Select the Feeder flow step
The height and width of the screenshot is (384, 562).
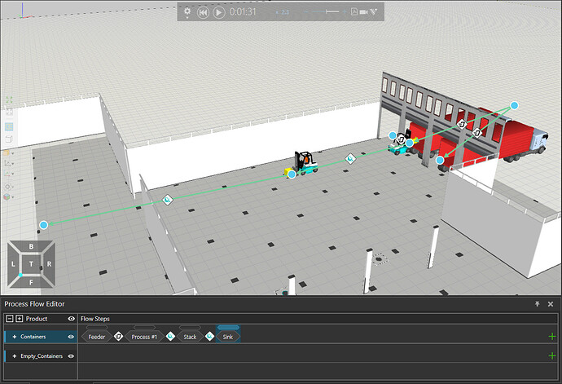click(x=96, y=336)
